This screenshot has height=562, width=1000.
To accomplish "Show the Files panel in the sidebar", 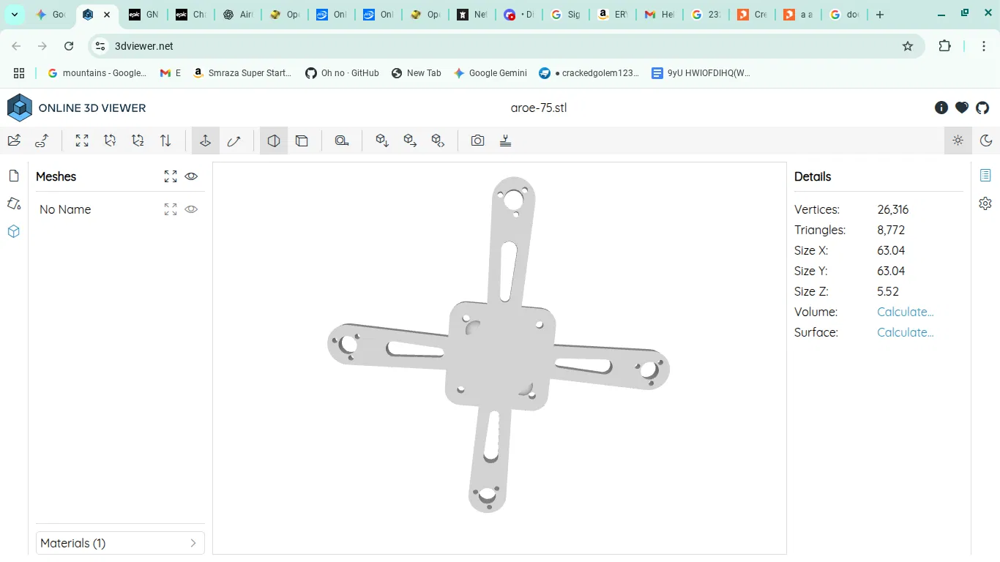I will (x=13, y=176).
